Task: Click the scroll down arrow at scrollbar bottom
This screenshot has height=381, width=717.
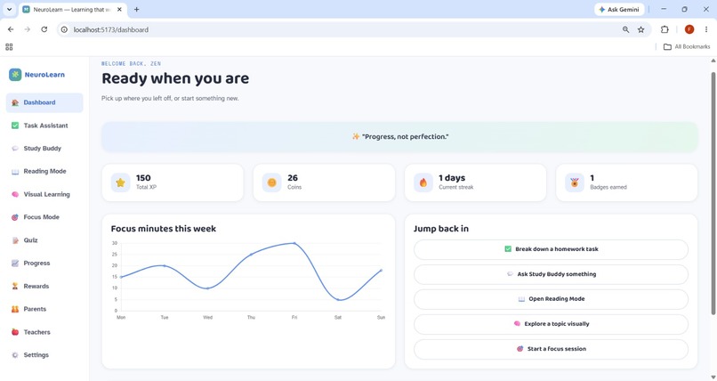Action: click(x=713, y=377)
